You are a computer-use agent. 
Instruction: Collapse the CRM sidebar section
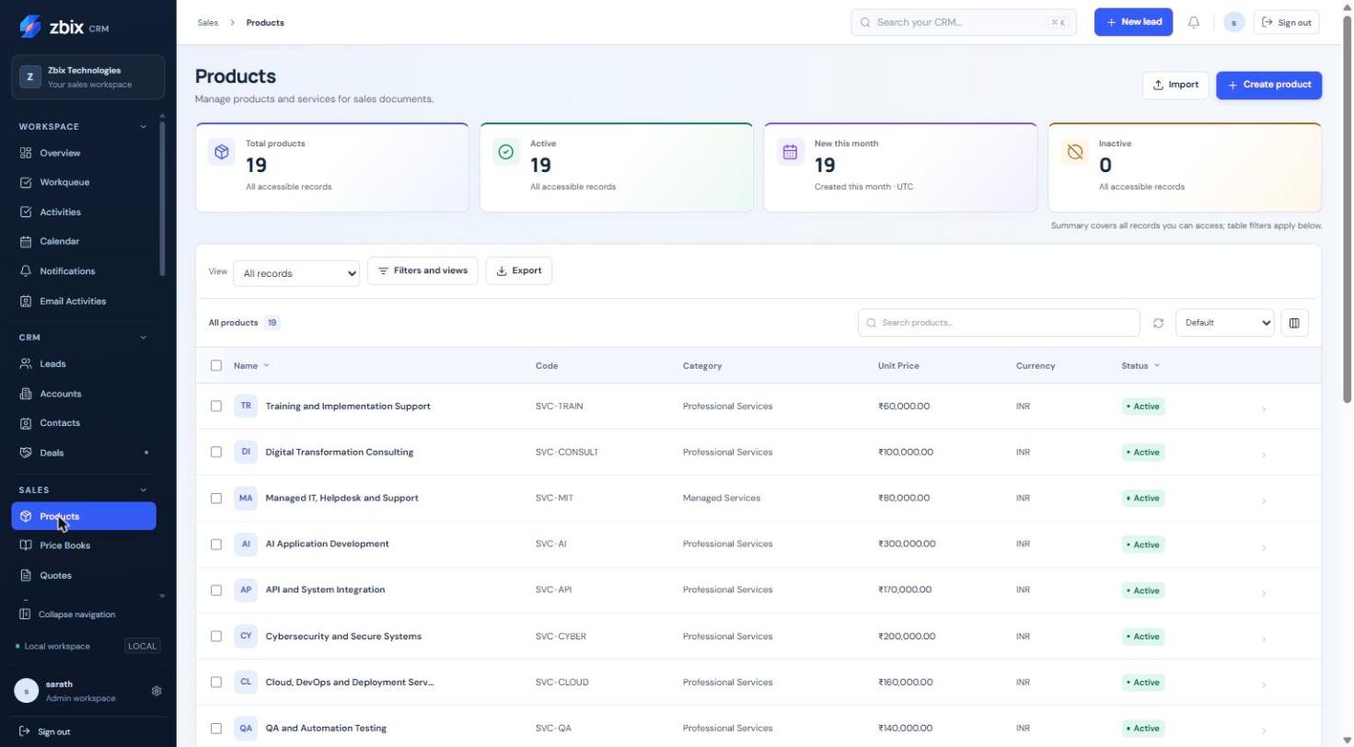click(x=143, y=338)
